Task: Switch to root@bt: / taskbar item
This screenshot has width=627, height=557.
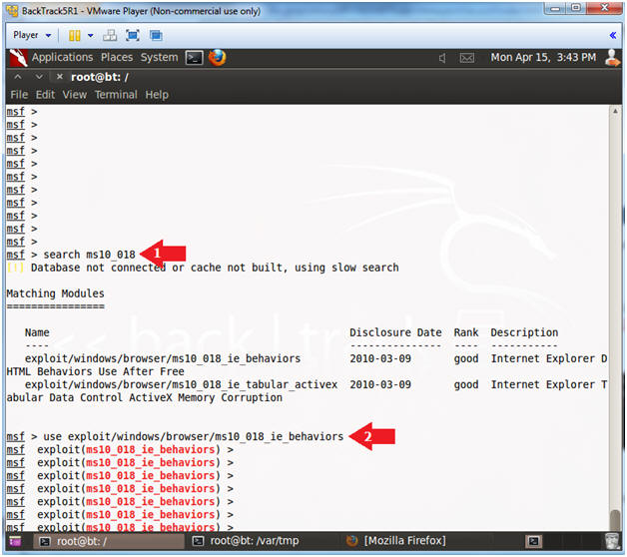Action: (x=109, y=541)
